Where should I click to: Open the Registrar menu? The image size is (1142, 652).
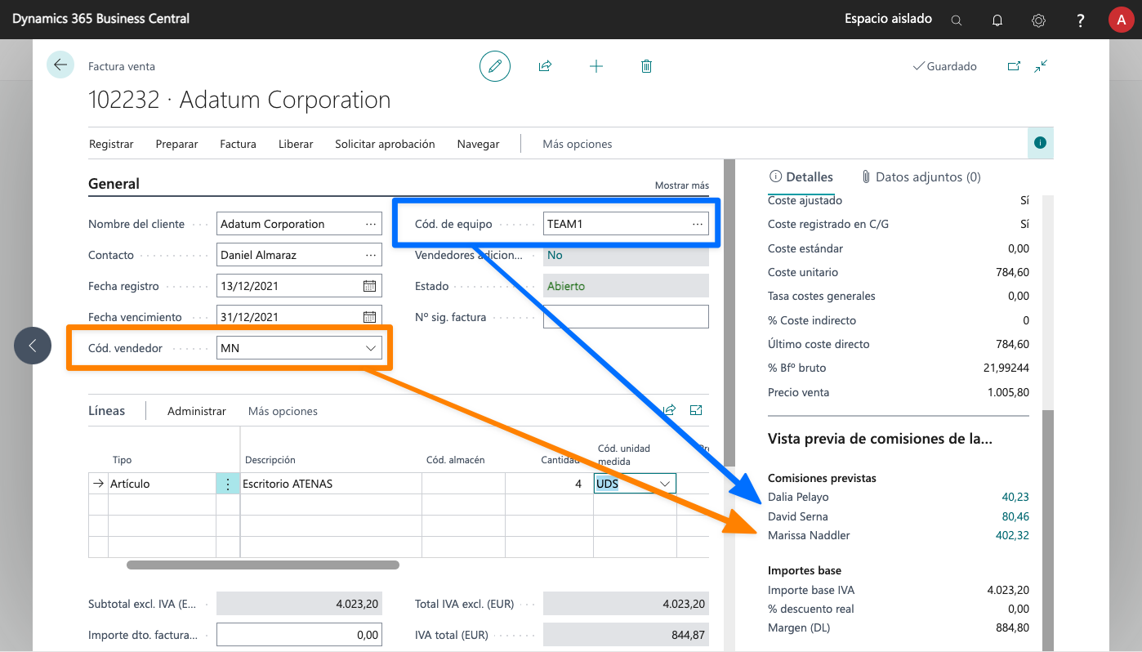tap(111, 144)
